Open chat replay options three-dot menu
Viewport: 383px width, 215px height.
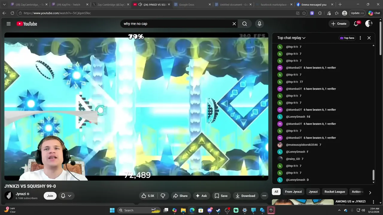pos(360,38)
